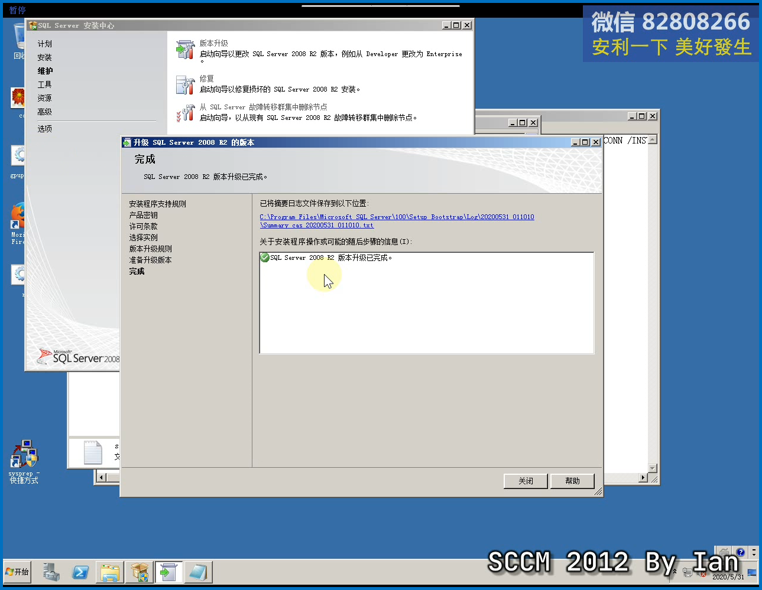Open the 开始 menu
762x590 pixels.
(x=17, y=572)
